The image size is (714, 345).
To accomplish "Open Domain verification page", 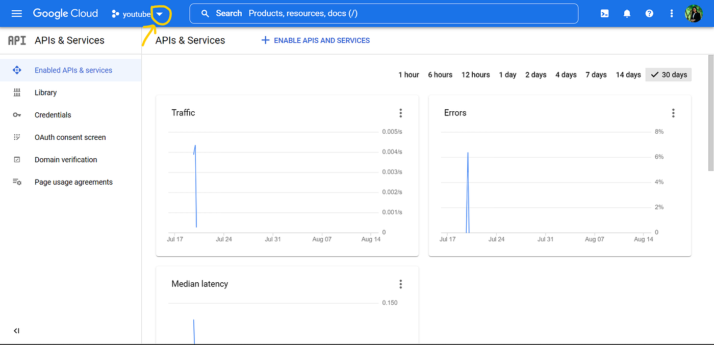I will 71,160.
